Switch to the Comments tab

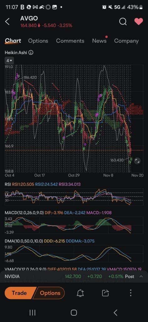70,41
